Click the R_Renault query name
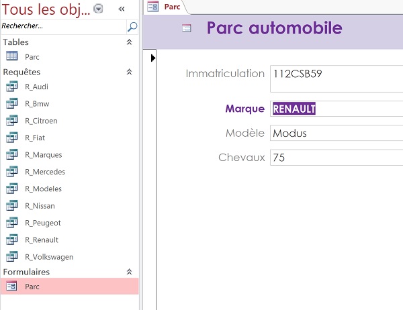The width and height of the screenshot is (403, 310). click(42, 240)
